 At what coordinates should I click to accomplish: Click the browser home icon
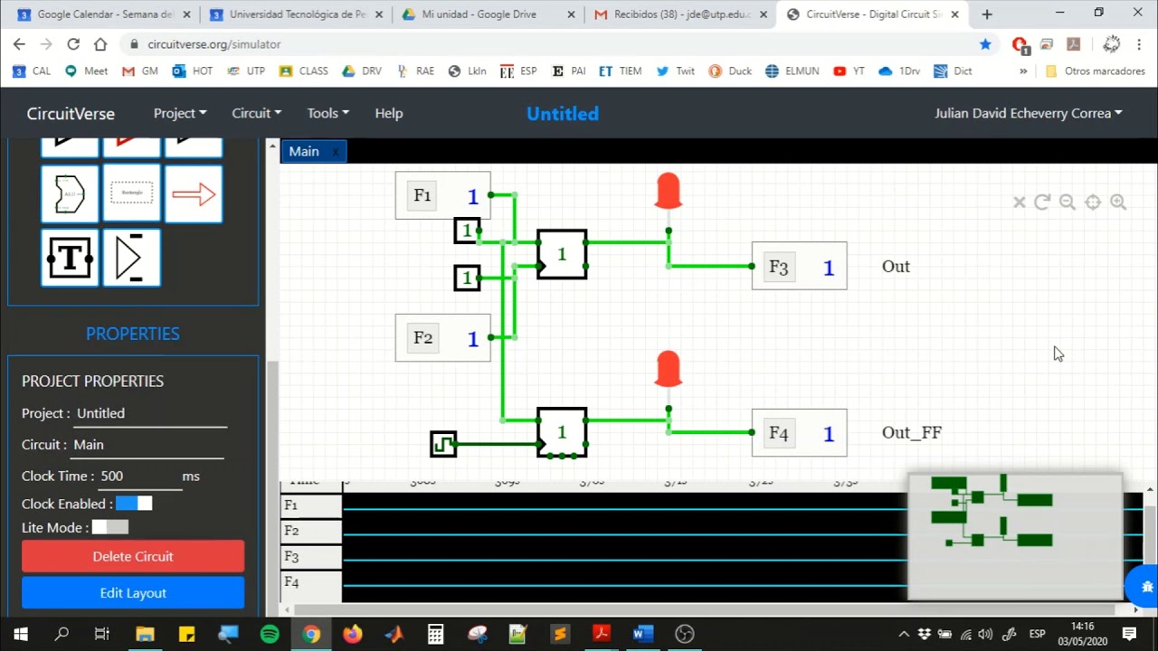click(100, 44)
